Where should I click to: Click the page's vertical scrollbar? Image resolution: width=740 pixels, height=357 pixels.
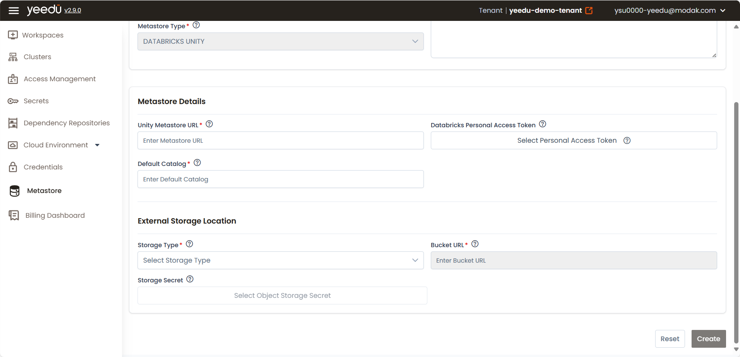coord(736,222)
